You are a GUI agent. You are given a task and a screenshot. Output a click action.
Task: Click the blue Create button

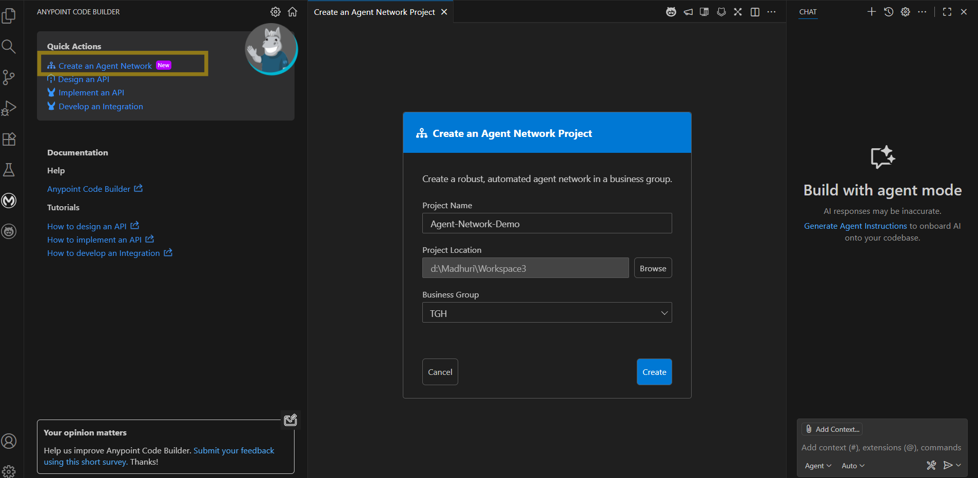click(654, 372)
